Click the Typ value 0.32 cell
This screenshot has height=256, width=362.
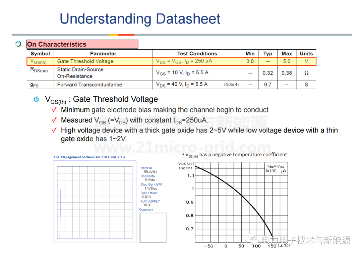pos(268,73)
